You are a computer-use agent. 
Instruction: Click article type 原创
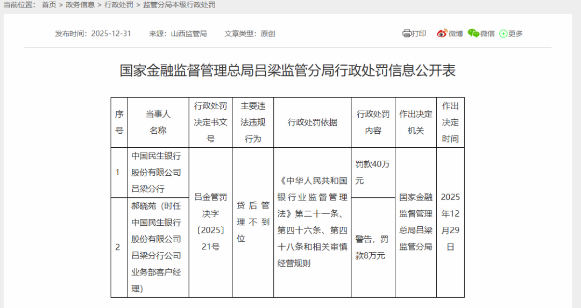(268, 34)
